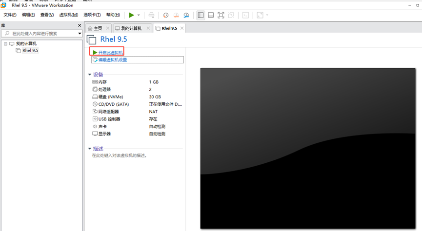Close the Rhel 9.5 tab

pyautogui.click(x=182, y=28)
